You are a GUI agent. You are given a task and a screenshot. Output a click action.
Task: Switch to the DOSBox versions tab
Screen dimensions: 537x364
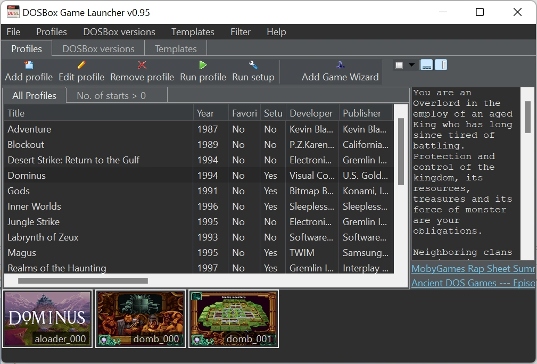point(98,49)
